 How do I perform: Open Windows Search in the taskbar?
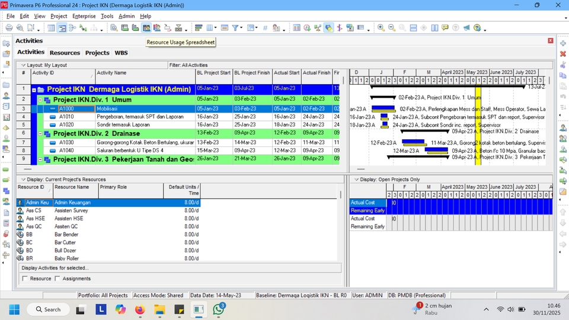pos(48,309)
